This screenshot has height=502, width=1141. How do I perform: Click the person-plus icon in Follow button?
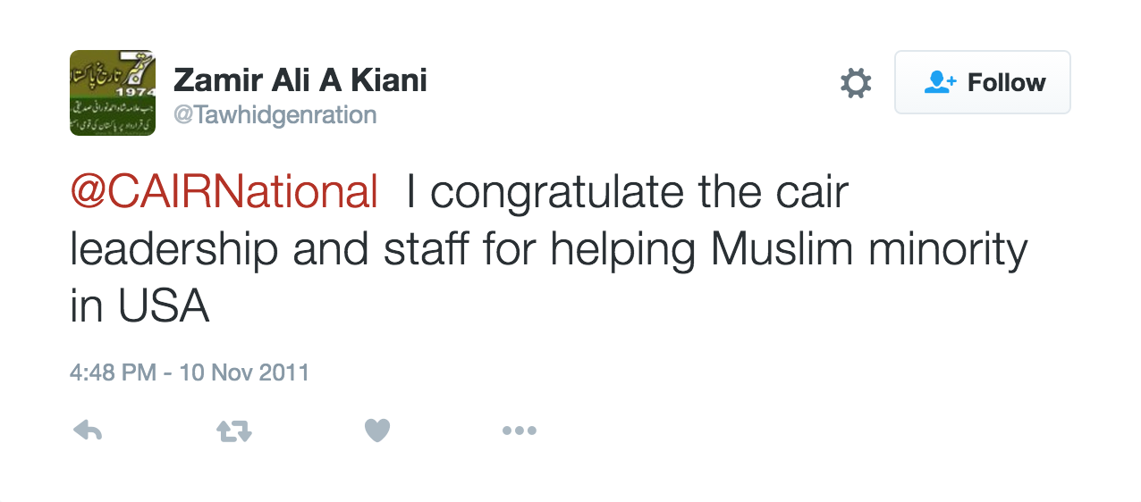pyautogui.click(x=939, y=82)
